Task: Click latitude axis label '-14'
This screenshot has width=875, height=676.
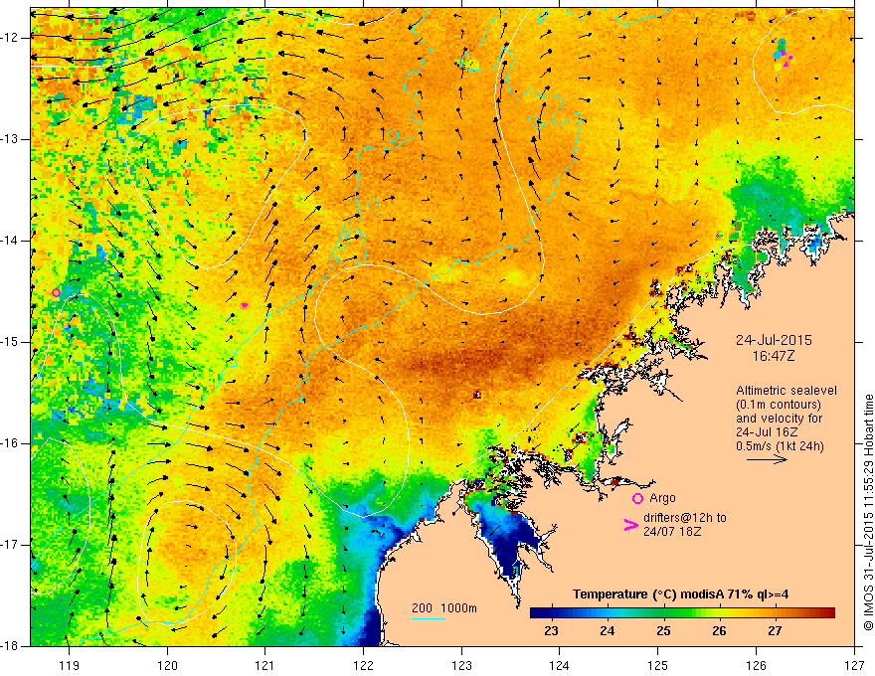Action: click(10, 241)
